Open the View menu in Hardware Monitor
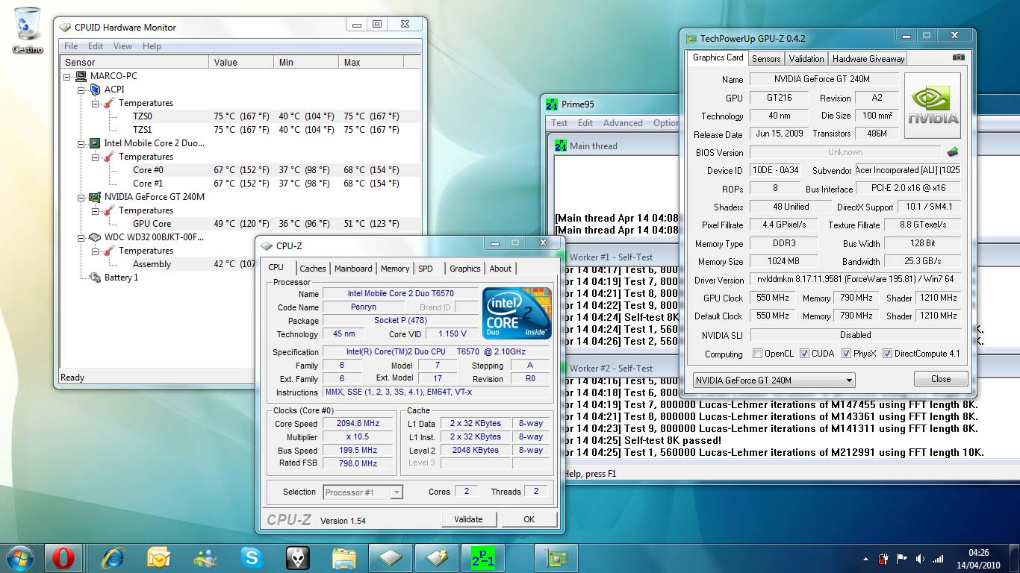This screenshot has height=573, width=1020. click(122, 46)
